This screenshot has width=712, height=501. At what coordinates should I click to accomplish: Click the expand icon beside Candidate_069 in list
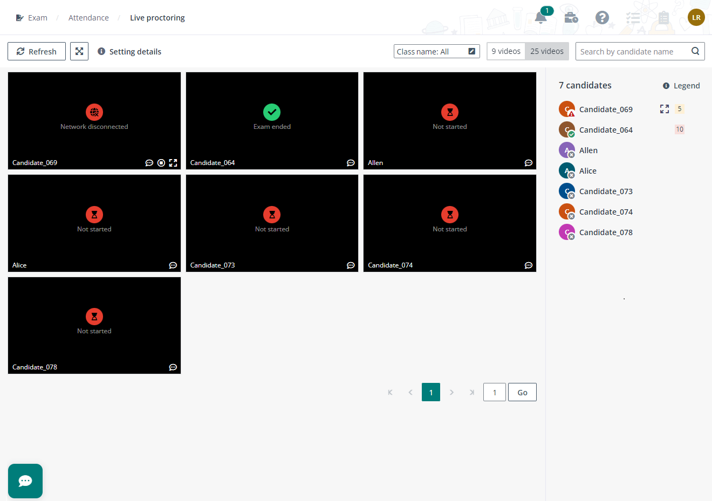click(665, 109)
